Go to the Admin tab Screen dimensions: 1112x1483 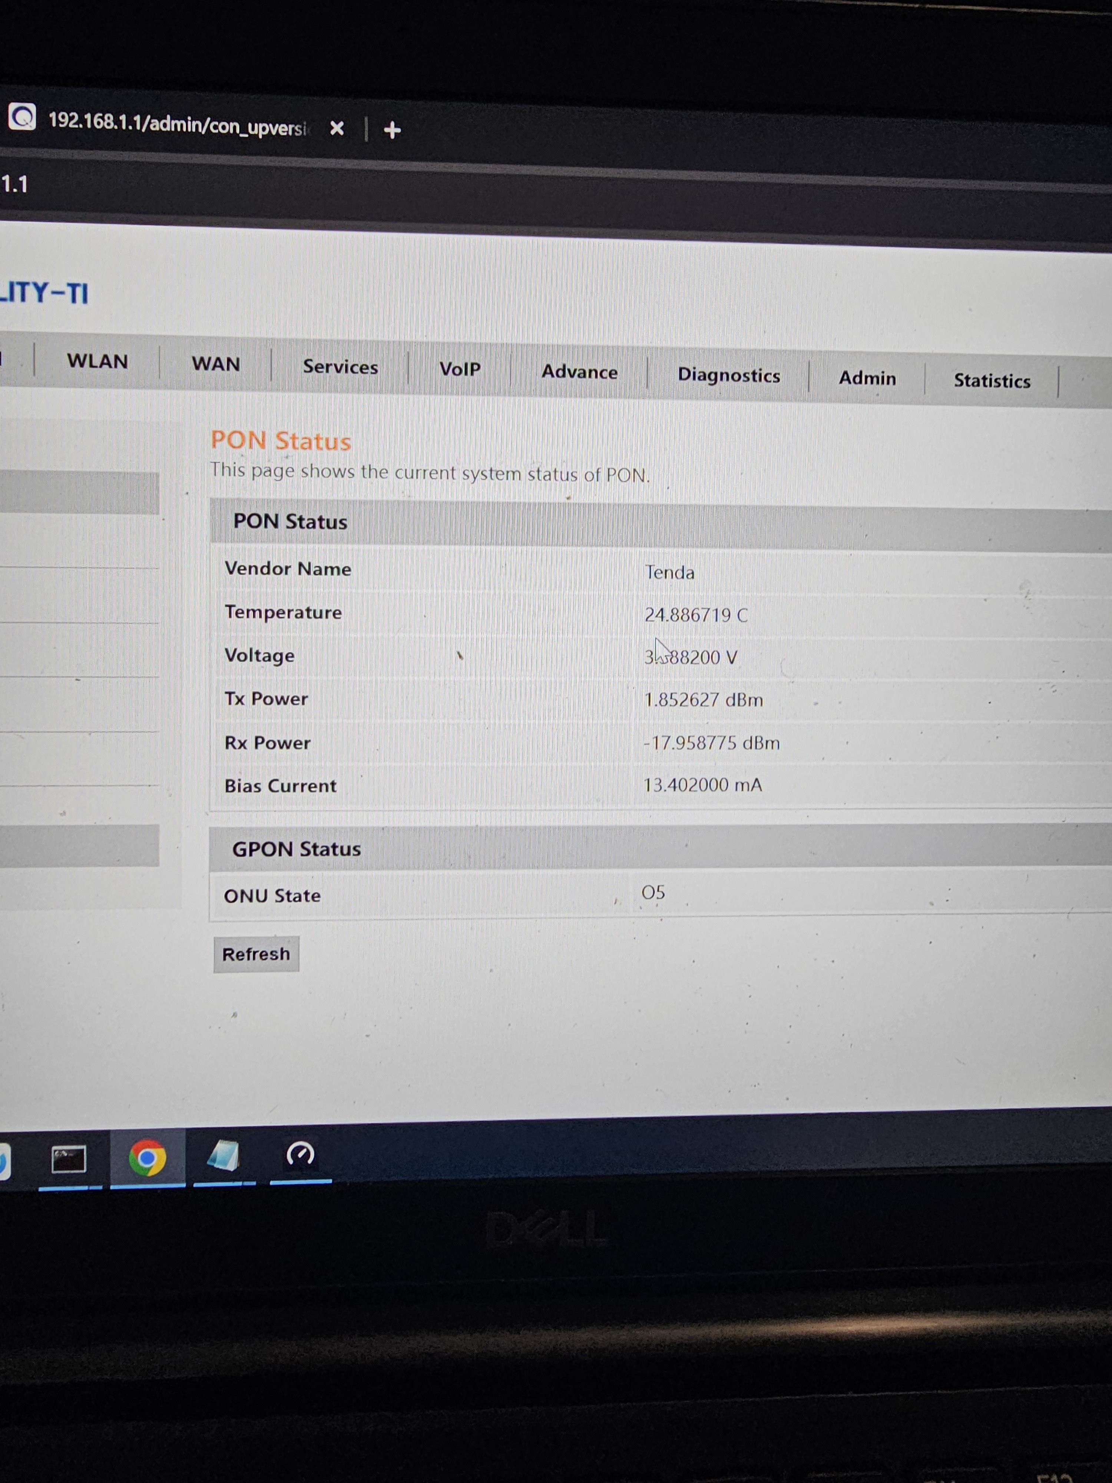coord(867,378)
